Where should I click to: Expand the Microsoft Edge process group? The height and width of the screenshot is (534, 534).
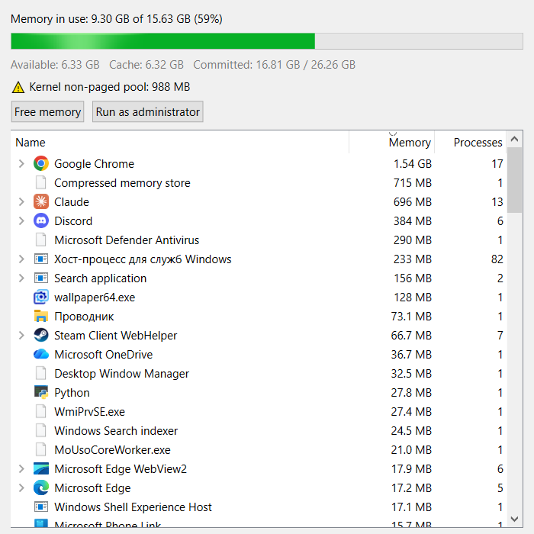[x=21, y=488]
